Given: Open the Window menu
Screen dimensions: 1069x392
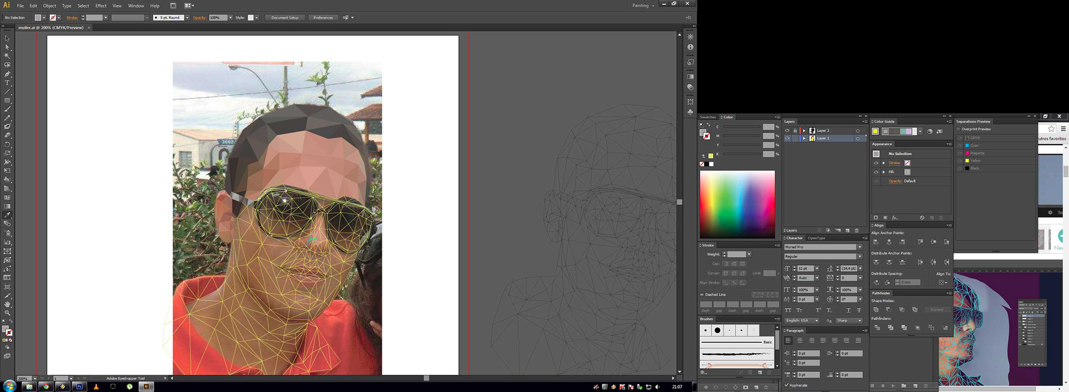Looking at the screenshot, I should point(136,6).
